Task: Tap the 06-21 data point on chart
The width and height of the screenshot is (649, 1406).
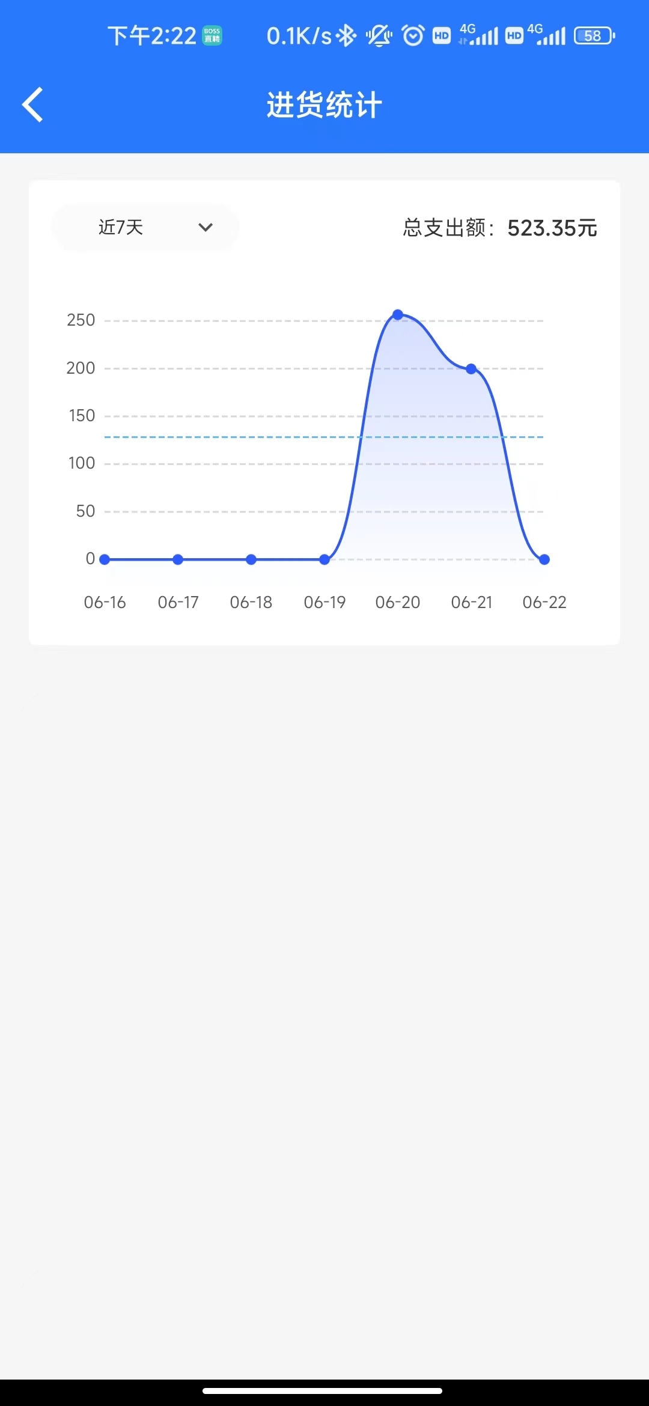Action: 471,368
